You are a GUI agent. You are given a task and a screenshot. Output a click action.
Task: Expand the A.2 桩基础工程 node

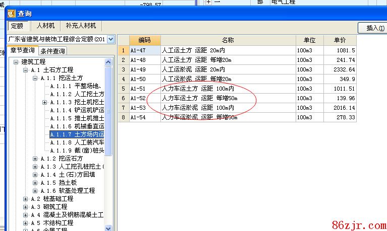click(26, 199)
